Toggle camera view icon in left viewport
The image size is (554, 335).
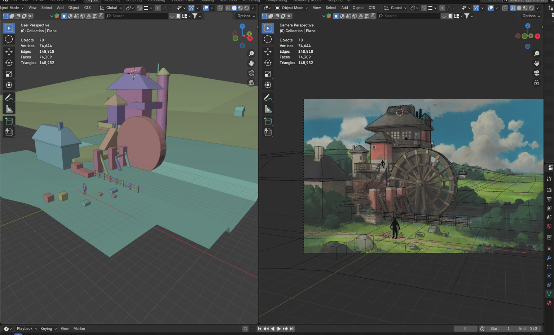pos(251,73)
